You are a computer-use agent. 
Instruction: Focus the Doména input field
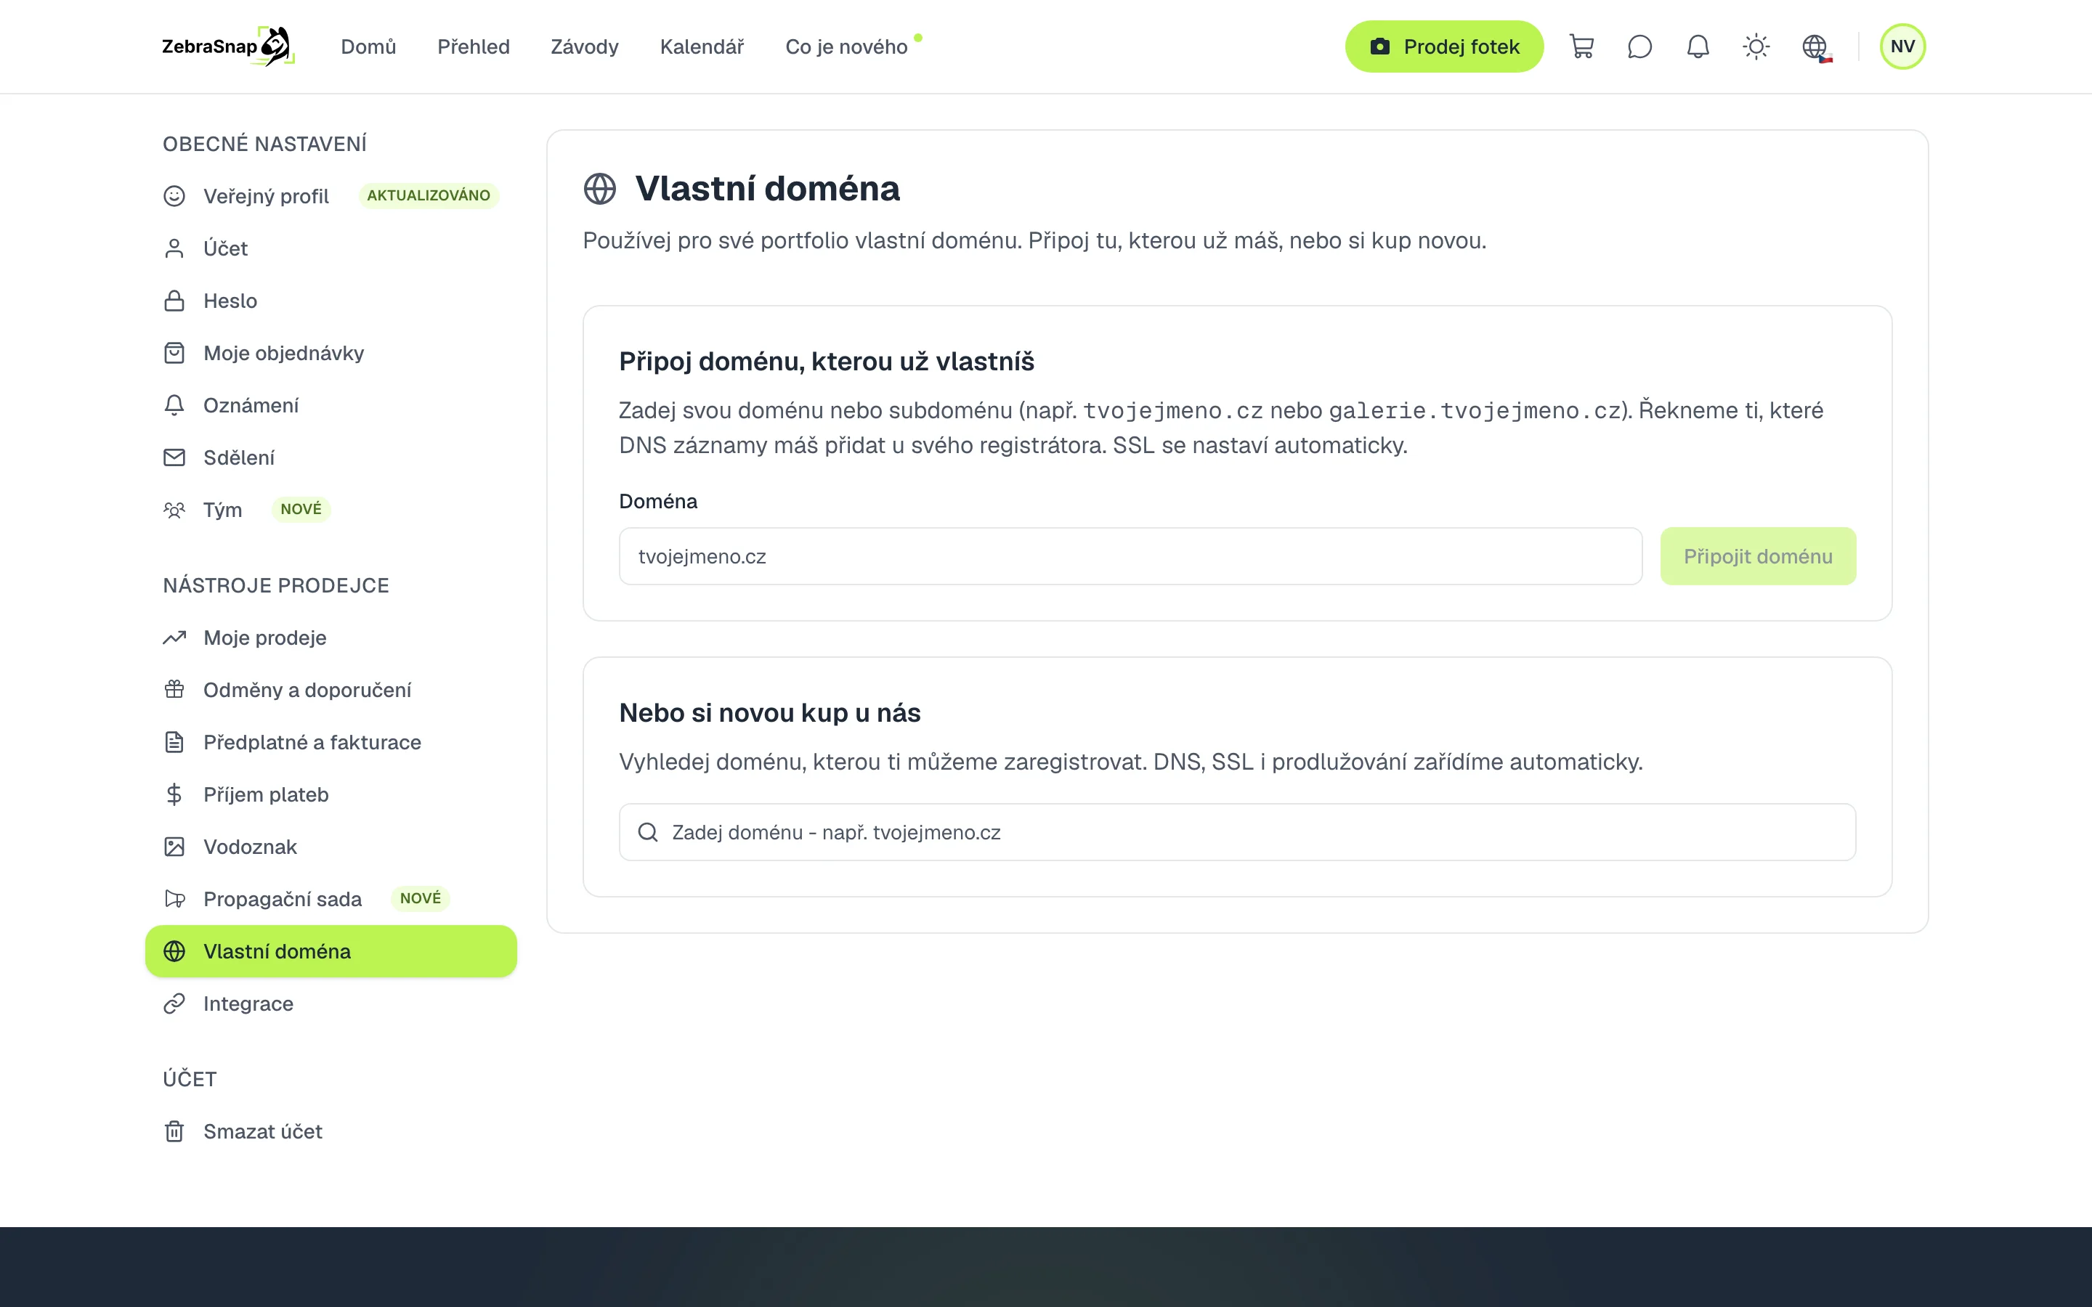(x=1130, y=555)
